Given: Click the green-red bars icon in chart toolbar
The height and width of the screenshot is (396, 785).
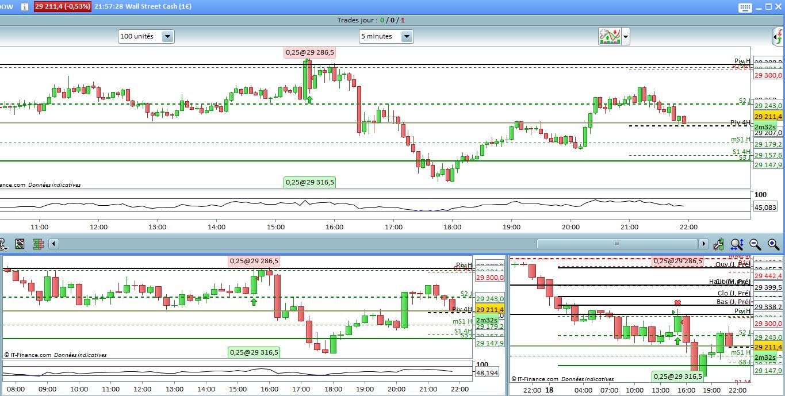Looking at the screenshot, I should click(x=39, y=244).
